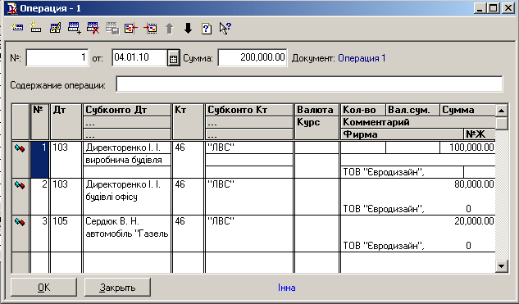
Task: Select the будівлі офісу subconto cell
Action: click(x=127, y=197)
